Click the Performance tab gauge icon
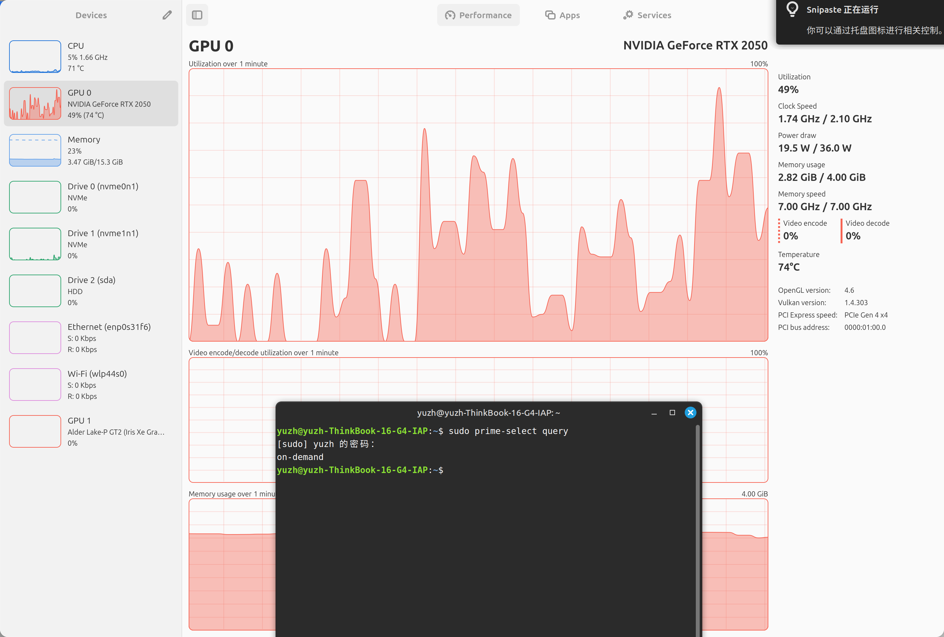The height and width of the screenshot is (637, 944). pos(450,15)
